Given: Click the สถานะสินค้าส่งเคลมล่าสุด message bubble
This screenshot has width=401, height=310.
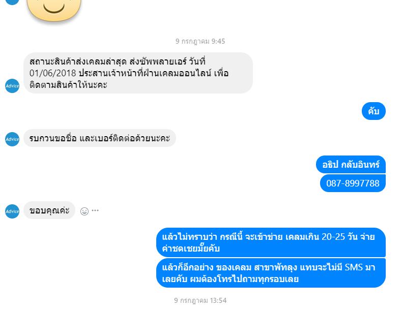Looking at the screenshot, I should (x=138, y=73).
